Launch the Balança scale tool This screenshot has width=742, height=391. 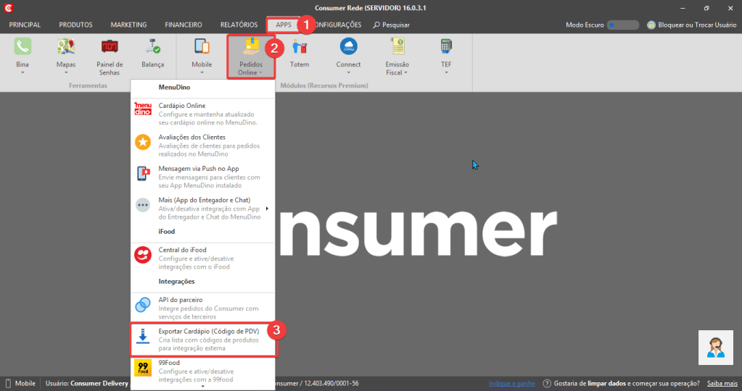pos(152,53)
